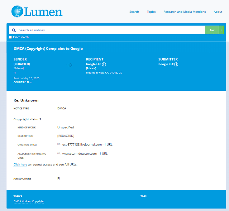Click the 'COUNTRY: FI' text
229x211 pixels.
pyautogui.click(x=22, y=82)
